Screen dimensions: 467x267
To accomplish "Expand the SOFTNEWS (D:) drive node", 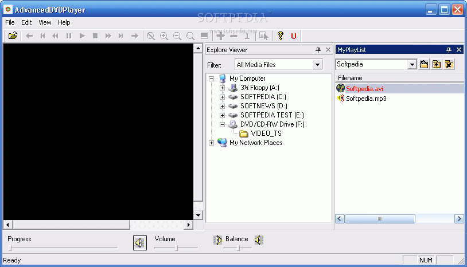I will click(x=222, y=106).
